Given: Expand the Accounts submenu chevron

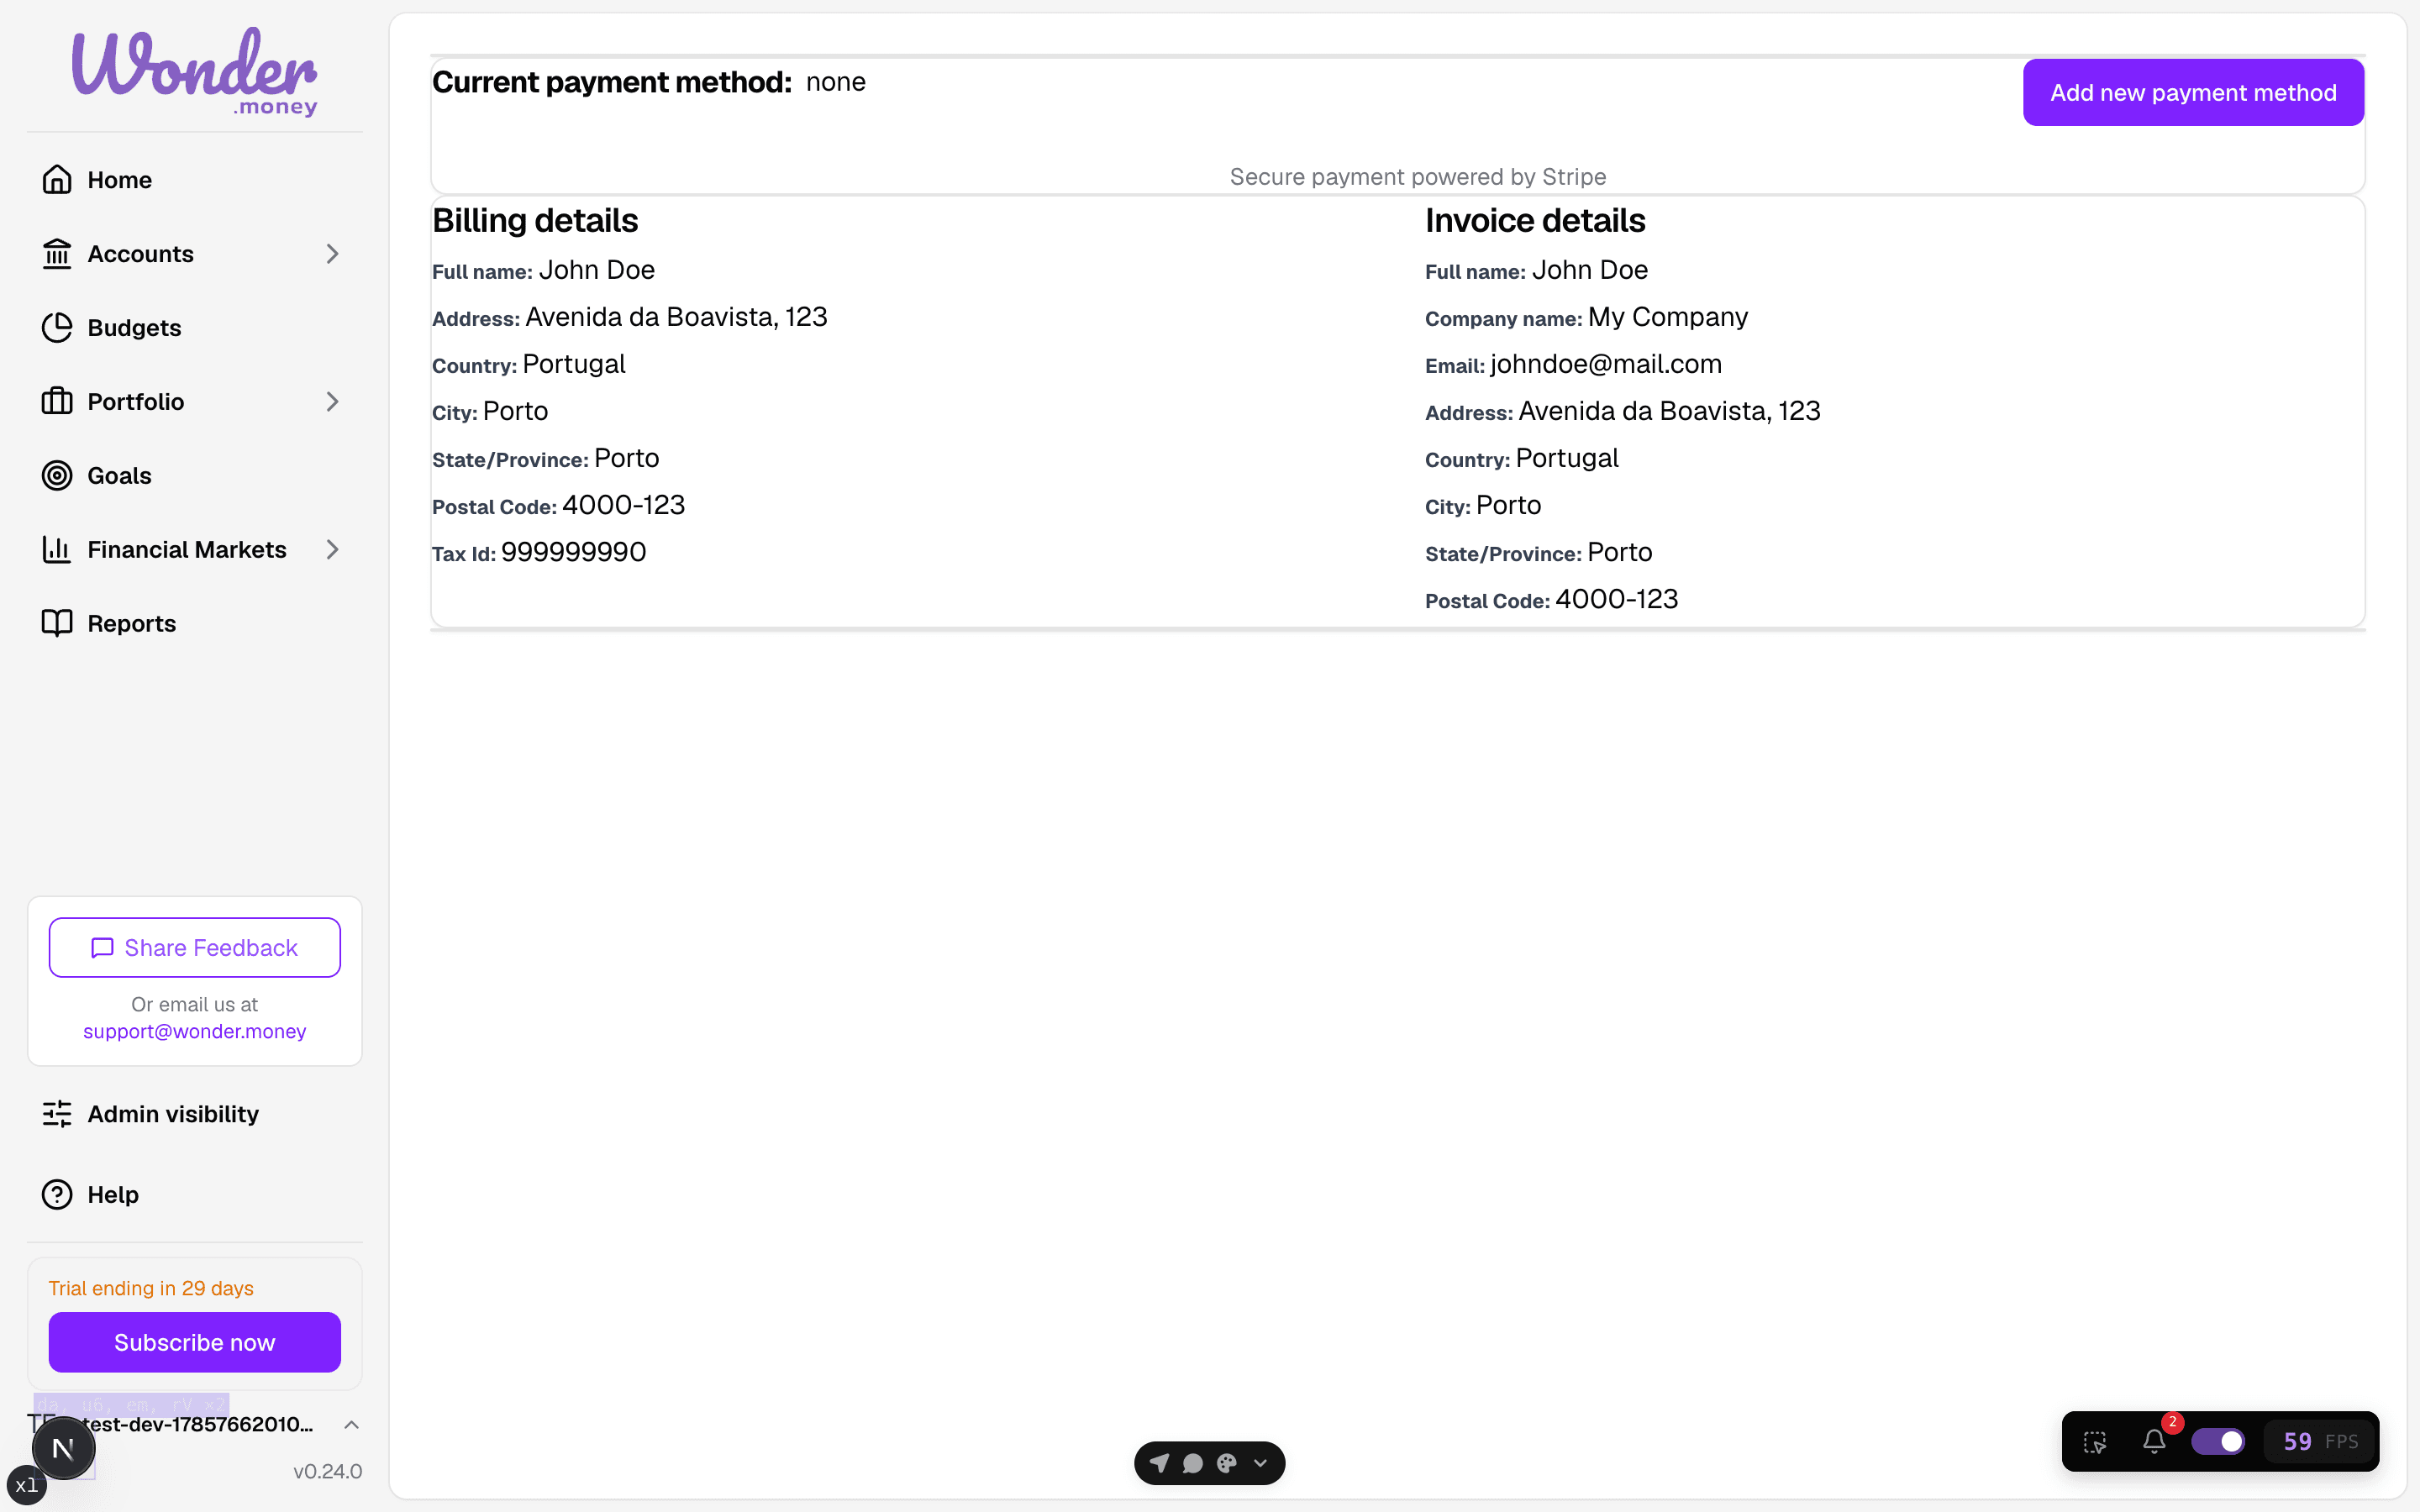Looking at the screenshot, I should click(333, 254).
